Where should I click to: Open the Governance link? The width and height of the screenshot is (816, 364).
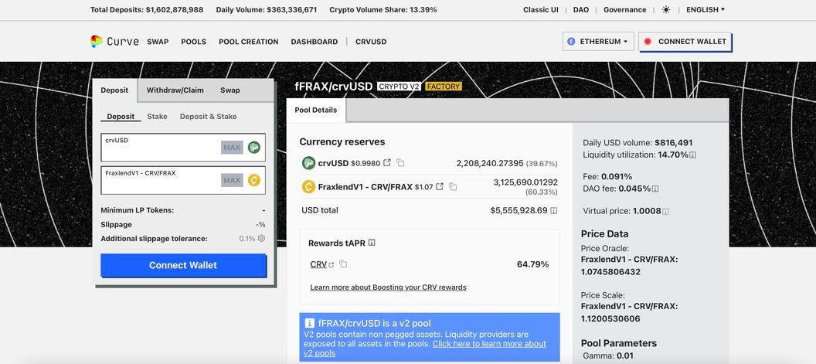(625, 9)
